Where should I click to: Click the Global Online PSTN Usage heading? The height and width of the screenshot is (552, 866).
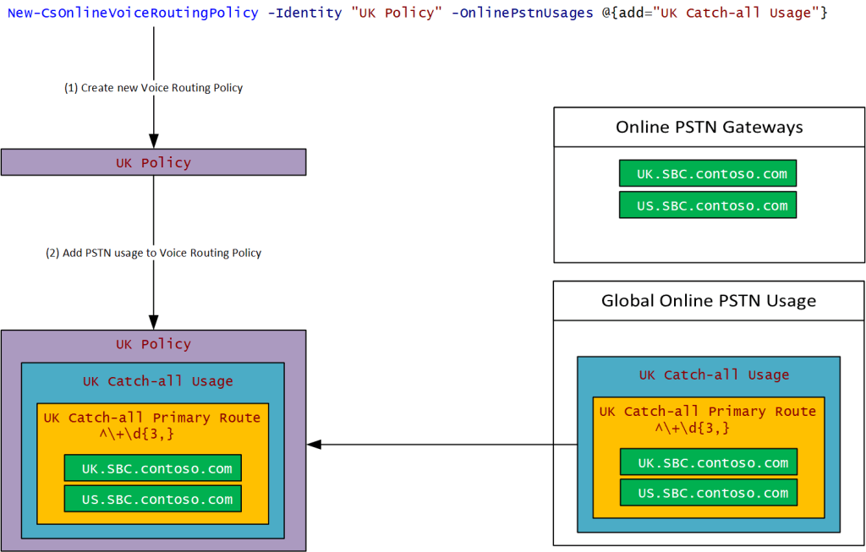pyautogui.click(x=709, y=301)
